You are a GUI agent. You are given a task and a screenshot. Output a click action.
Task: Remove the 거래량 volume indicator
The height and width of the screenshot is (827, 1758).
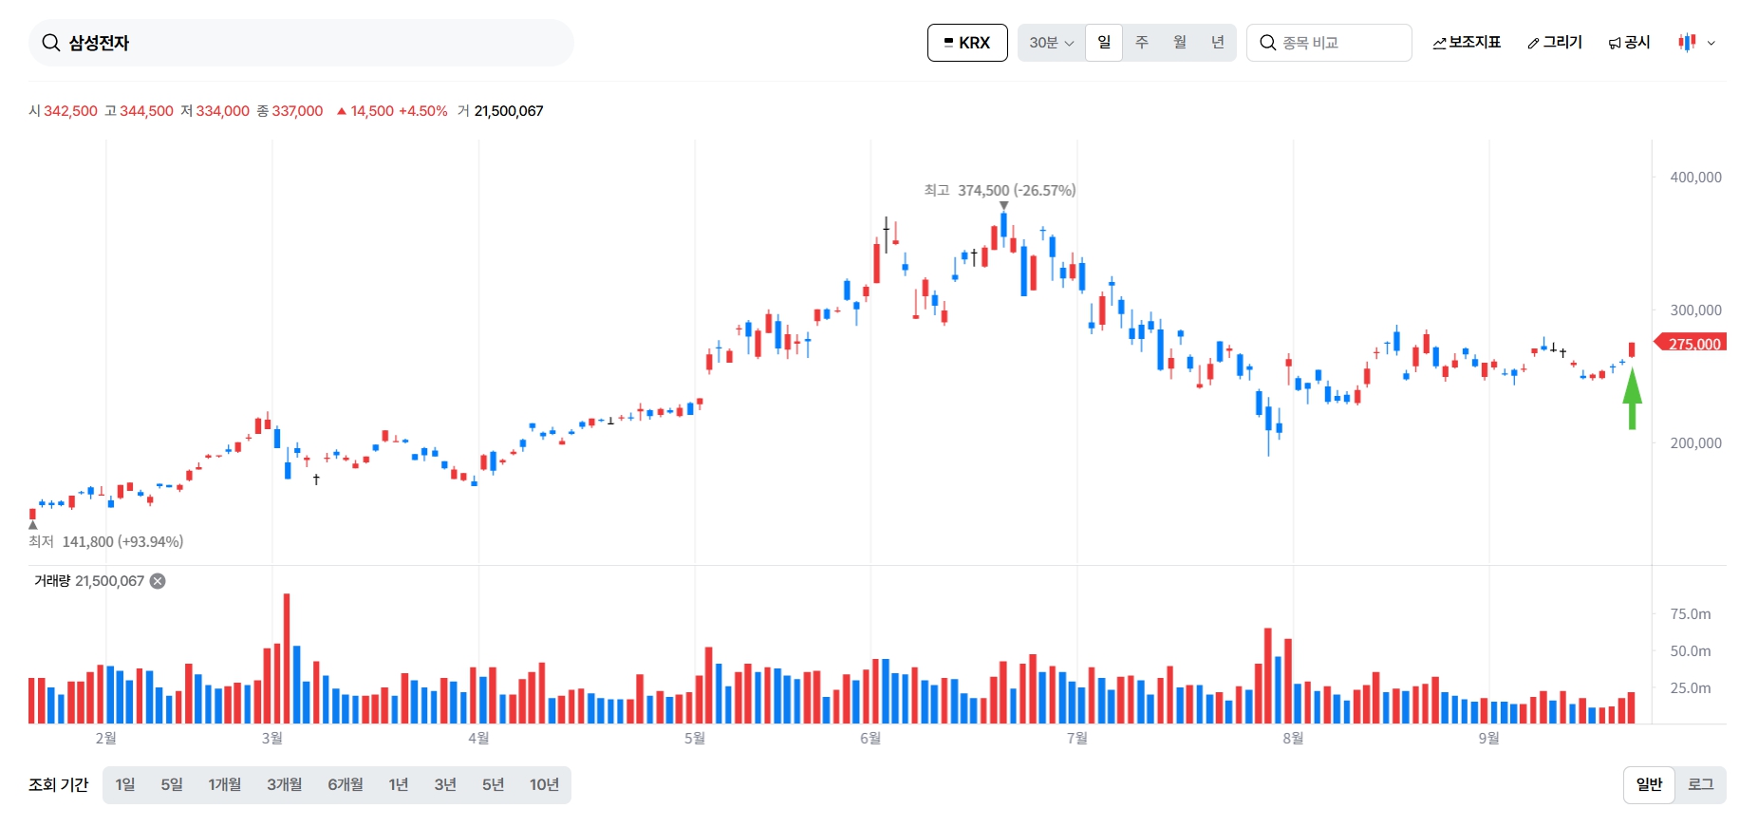pos(158,581)
